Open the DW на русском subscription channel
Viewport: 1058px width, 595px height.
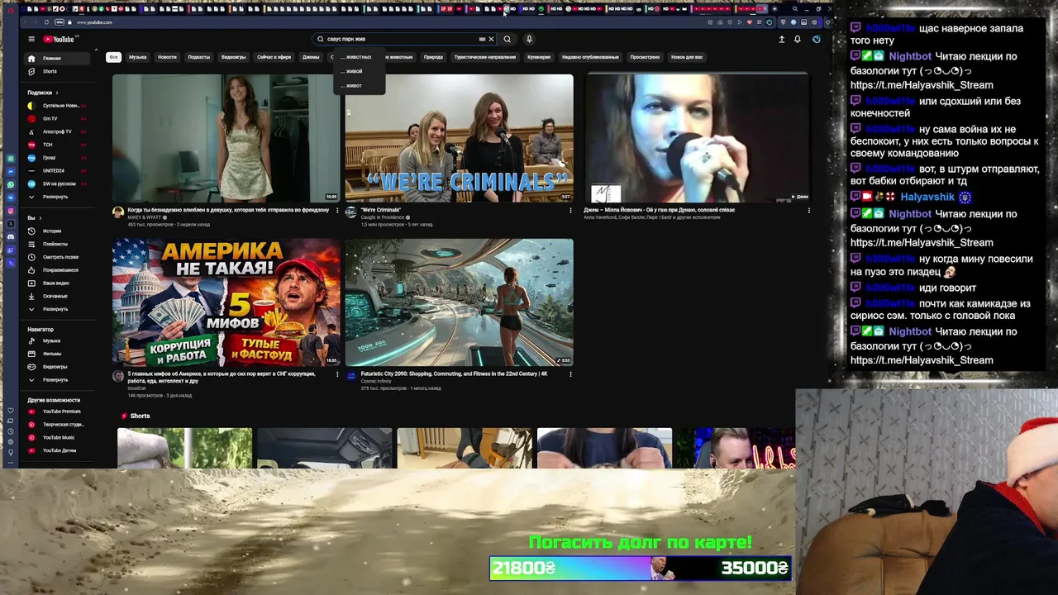[56, 183]
